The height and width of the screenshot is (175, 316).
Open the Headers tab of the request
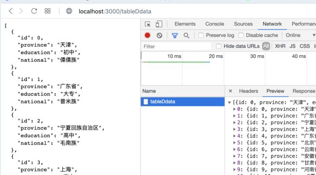point(248,91)
